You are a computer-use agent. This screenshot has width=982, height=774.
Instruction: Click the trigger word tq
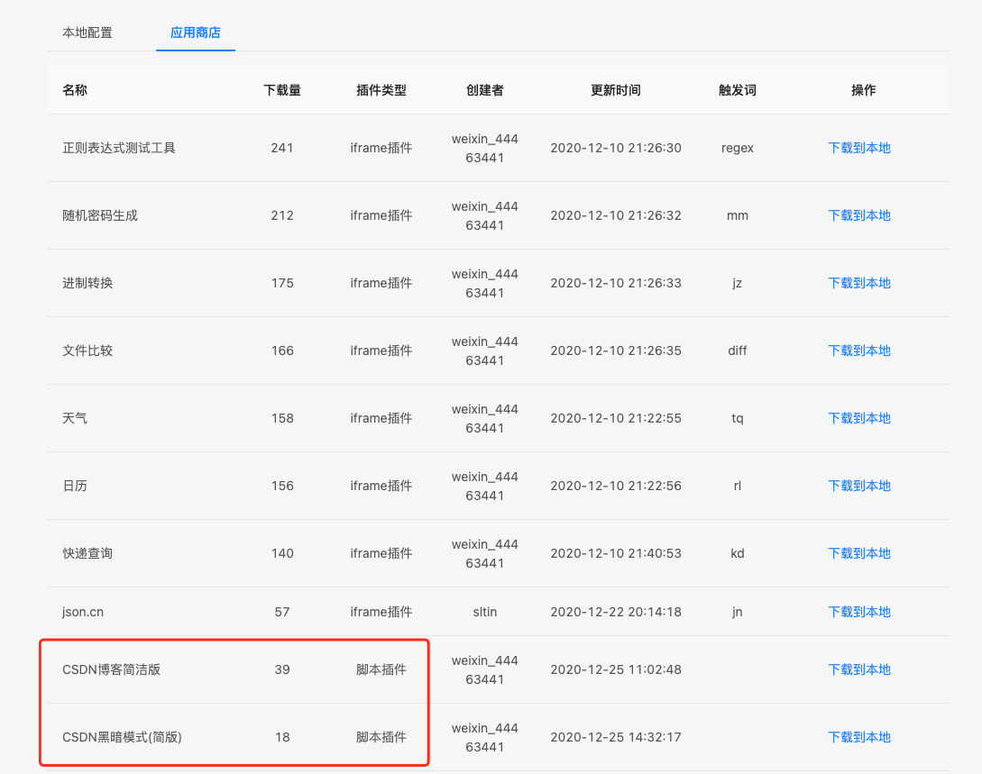[x=737, y=418]
